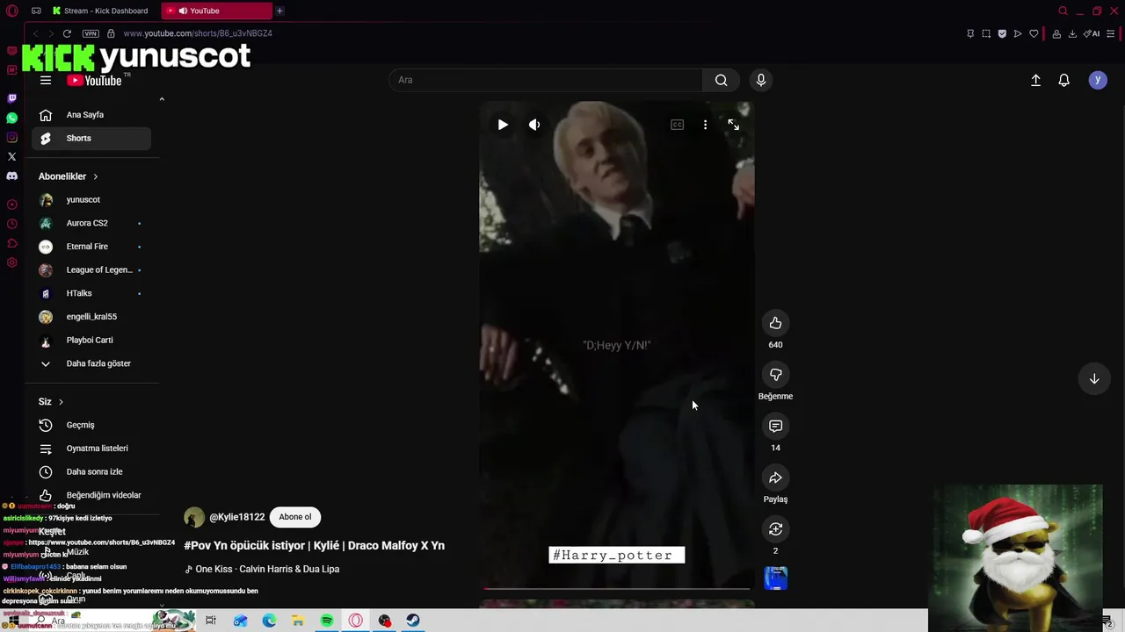
Task: Play the paused Shorts video
Action: [x=503, y=125]
